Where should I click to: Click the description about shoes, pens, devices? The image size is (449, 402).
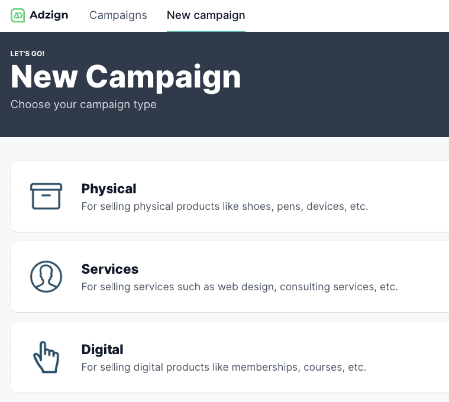(224, 207)
